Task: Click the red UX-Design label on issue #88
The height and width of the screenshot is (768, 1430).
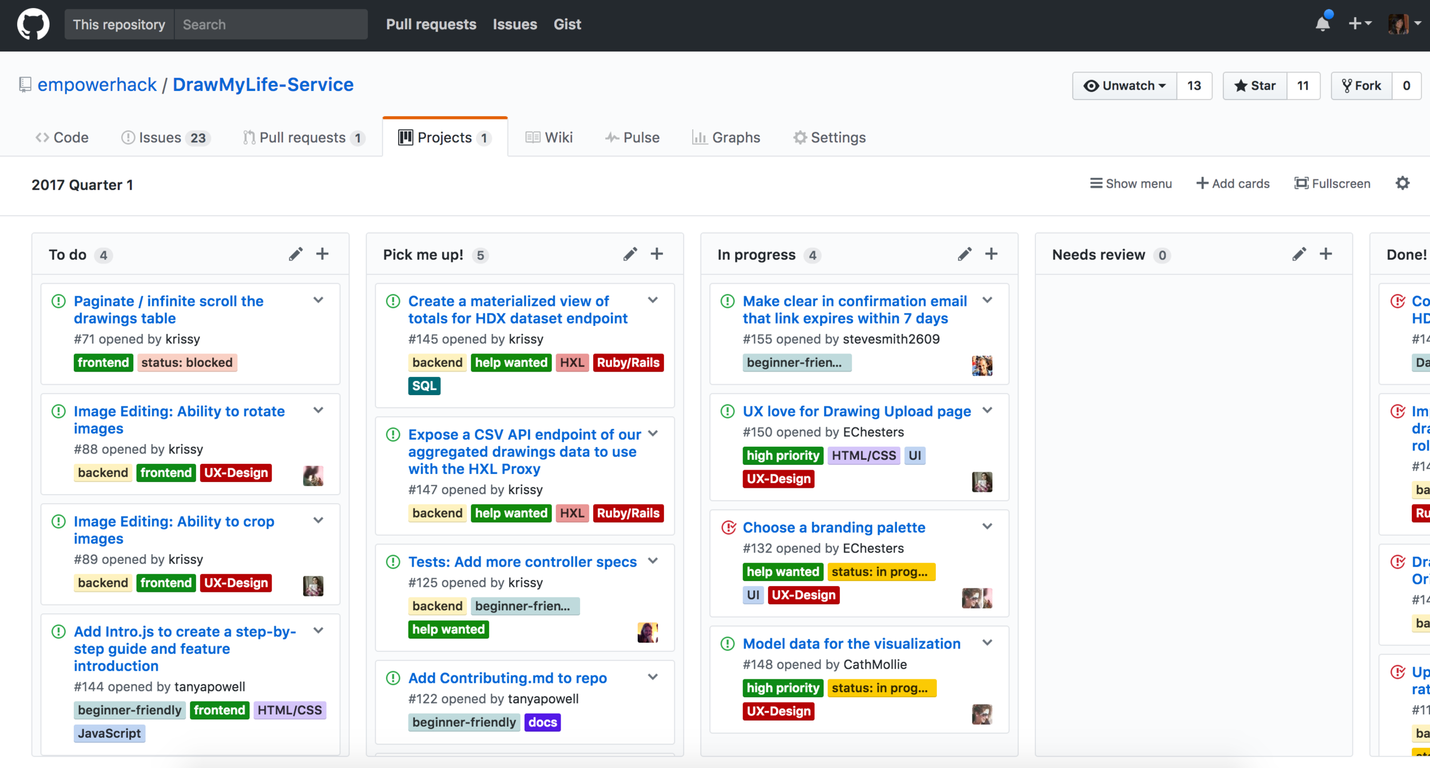Action: coord(236,473)
